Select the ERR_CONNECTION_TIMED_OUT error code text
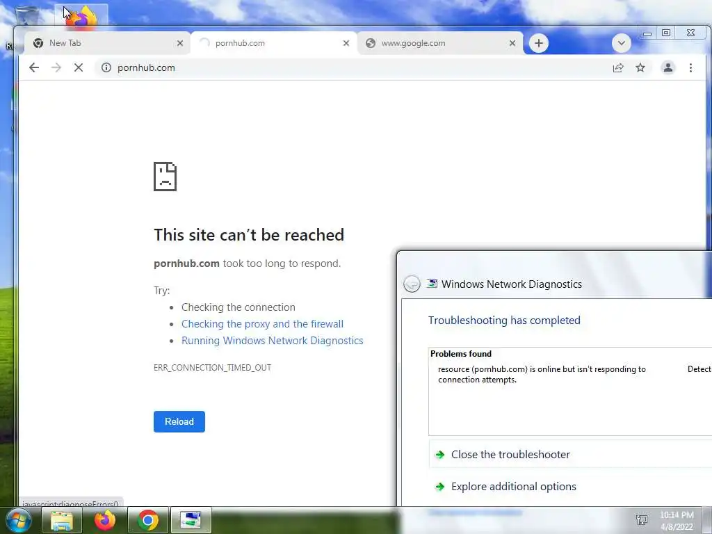Viewport: 712px width, 534px height. [x=212, y=367]
